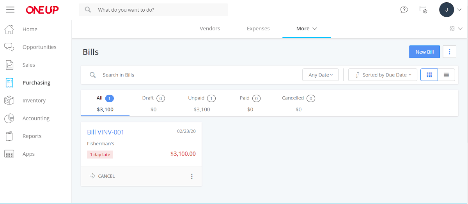Go to Reports in sidebar
This screenshot has width=468, height=204.
pos(32,136)
